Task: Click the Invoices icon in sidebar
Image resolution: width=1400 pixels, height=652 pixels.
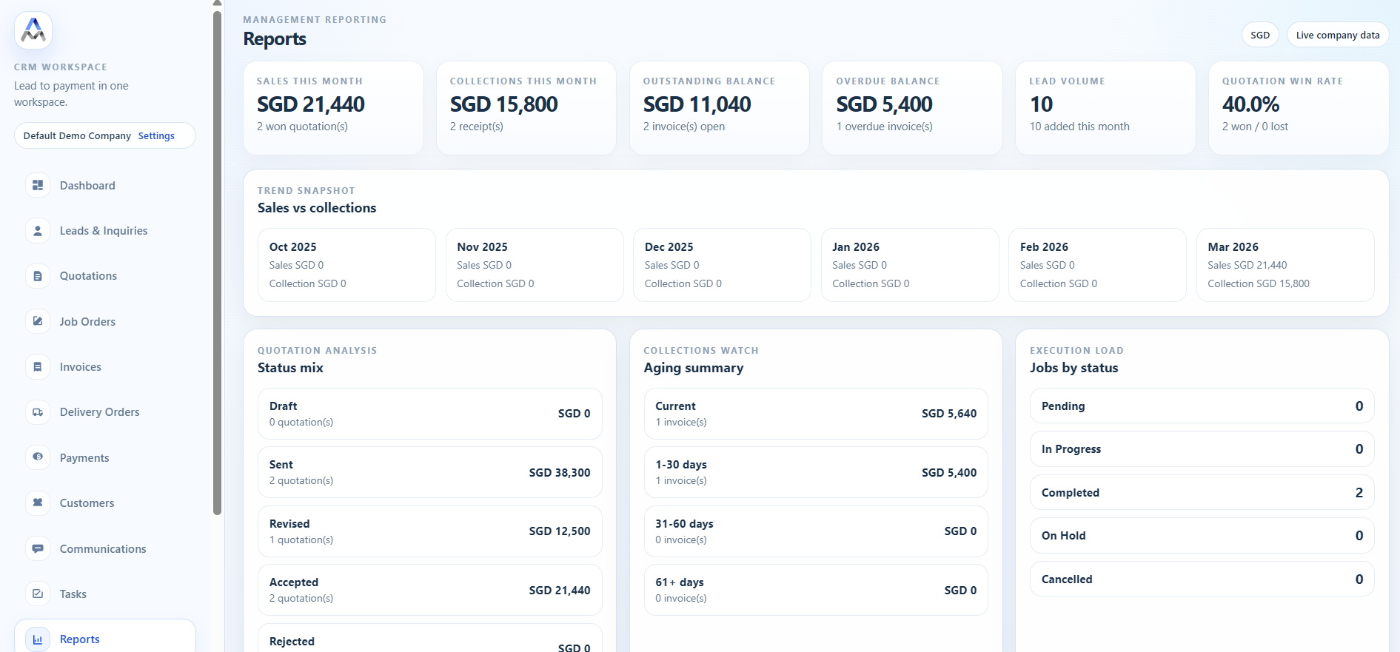Action: pyautogui.click(x=38, y=367)
